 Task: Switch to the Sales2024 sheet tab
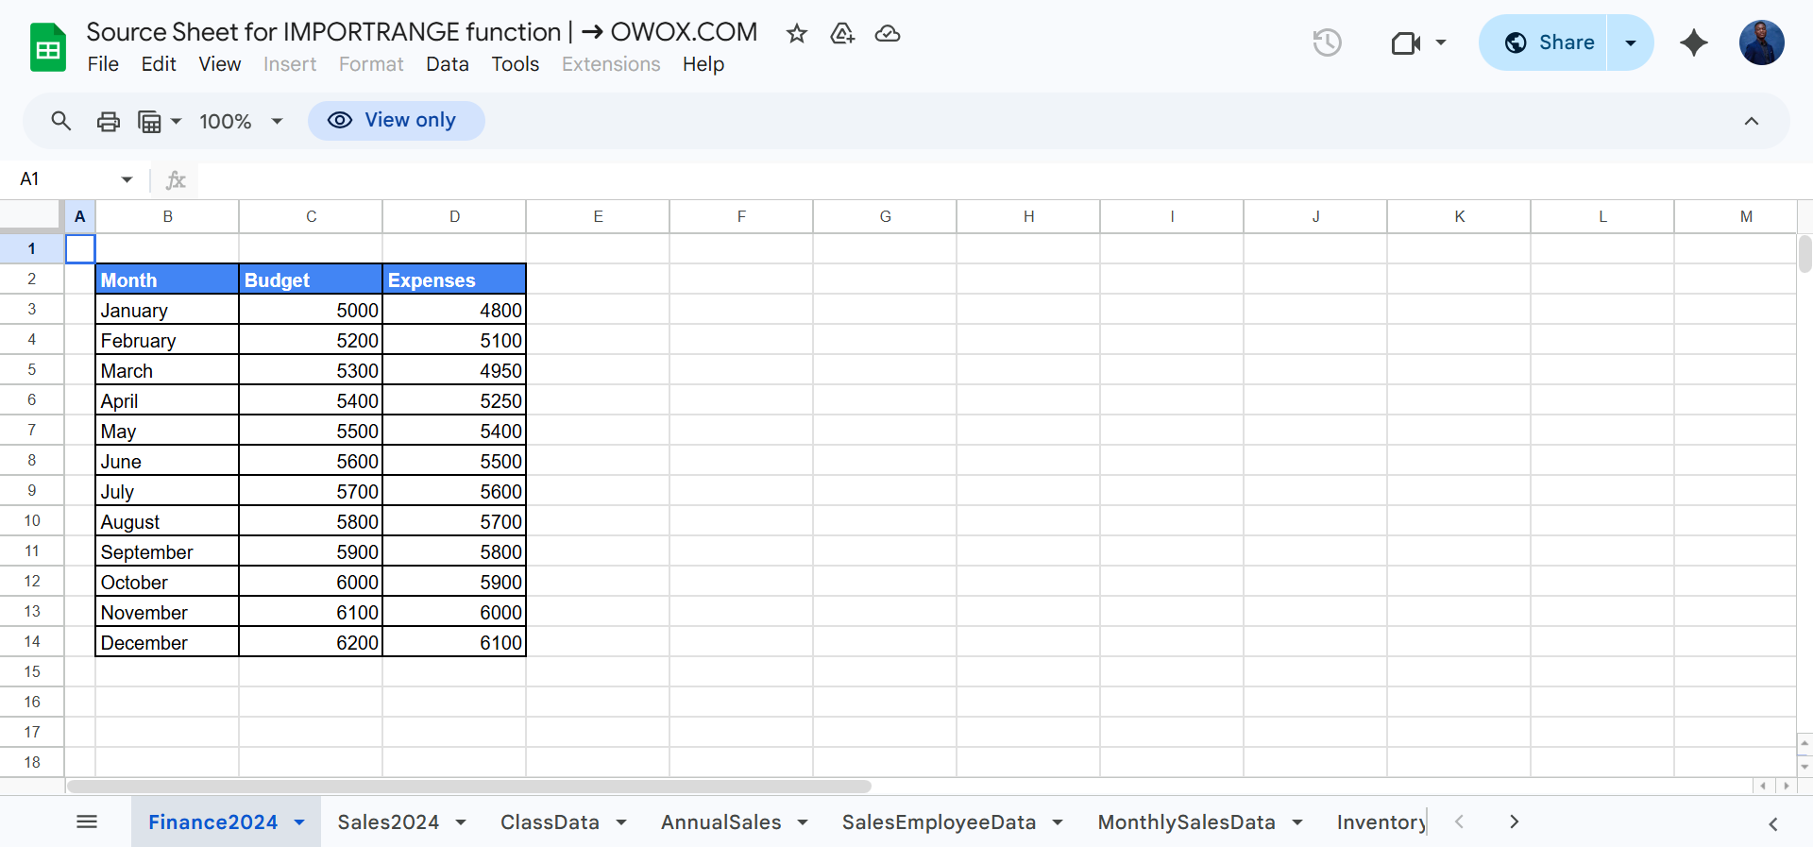(x=388, y=822)
